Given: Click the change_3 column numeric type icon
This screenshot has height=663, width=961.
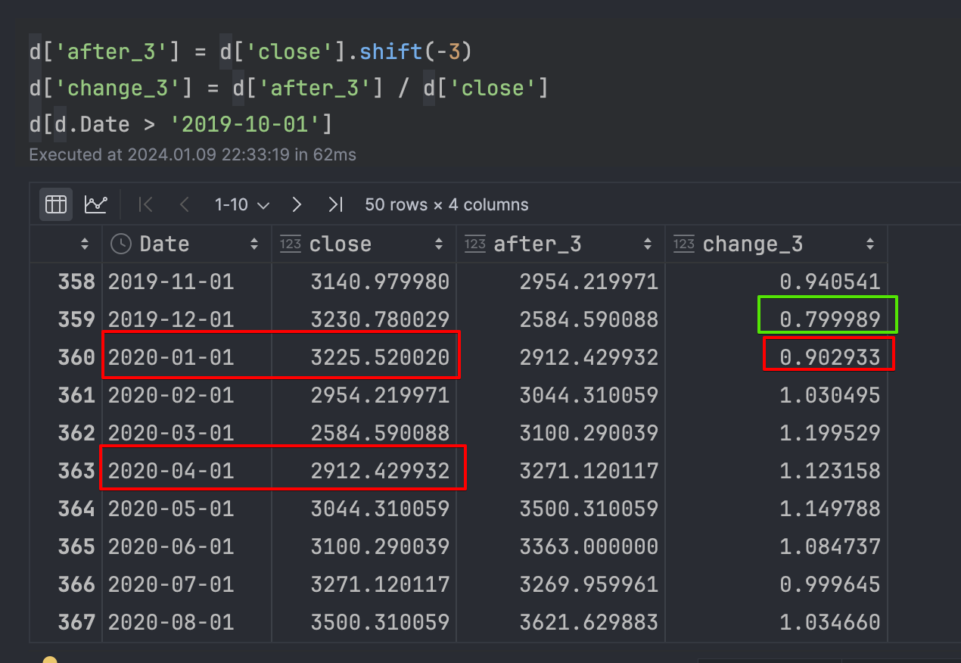Looking at the screenshot, I should click(684, 244).
